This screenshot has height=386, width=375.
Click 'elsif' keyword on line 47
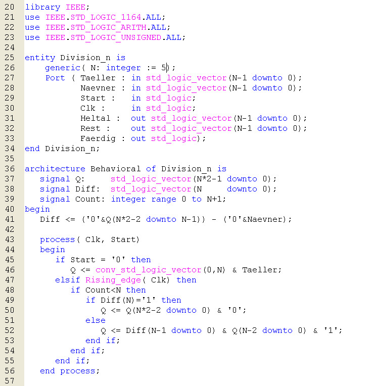coord(67,280)
